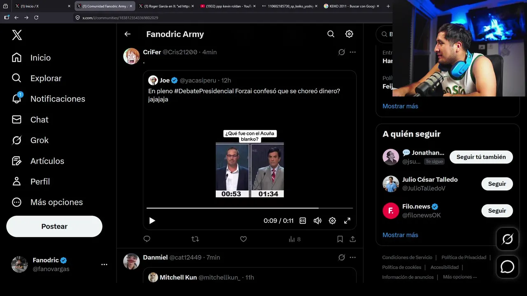Expand Más opciones in the sidebar

(x=47, y=202)
